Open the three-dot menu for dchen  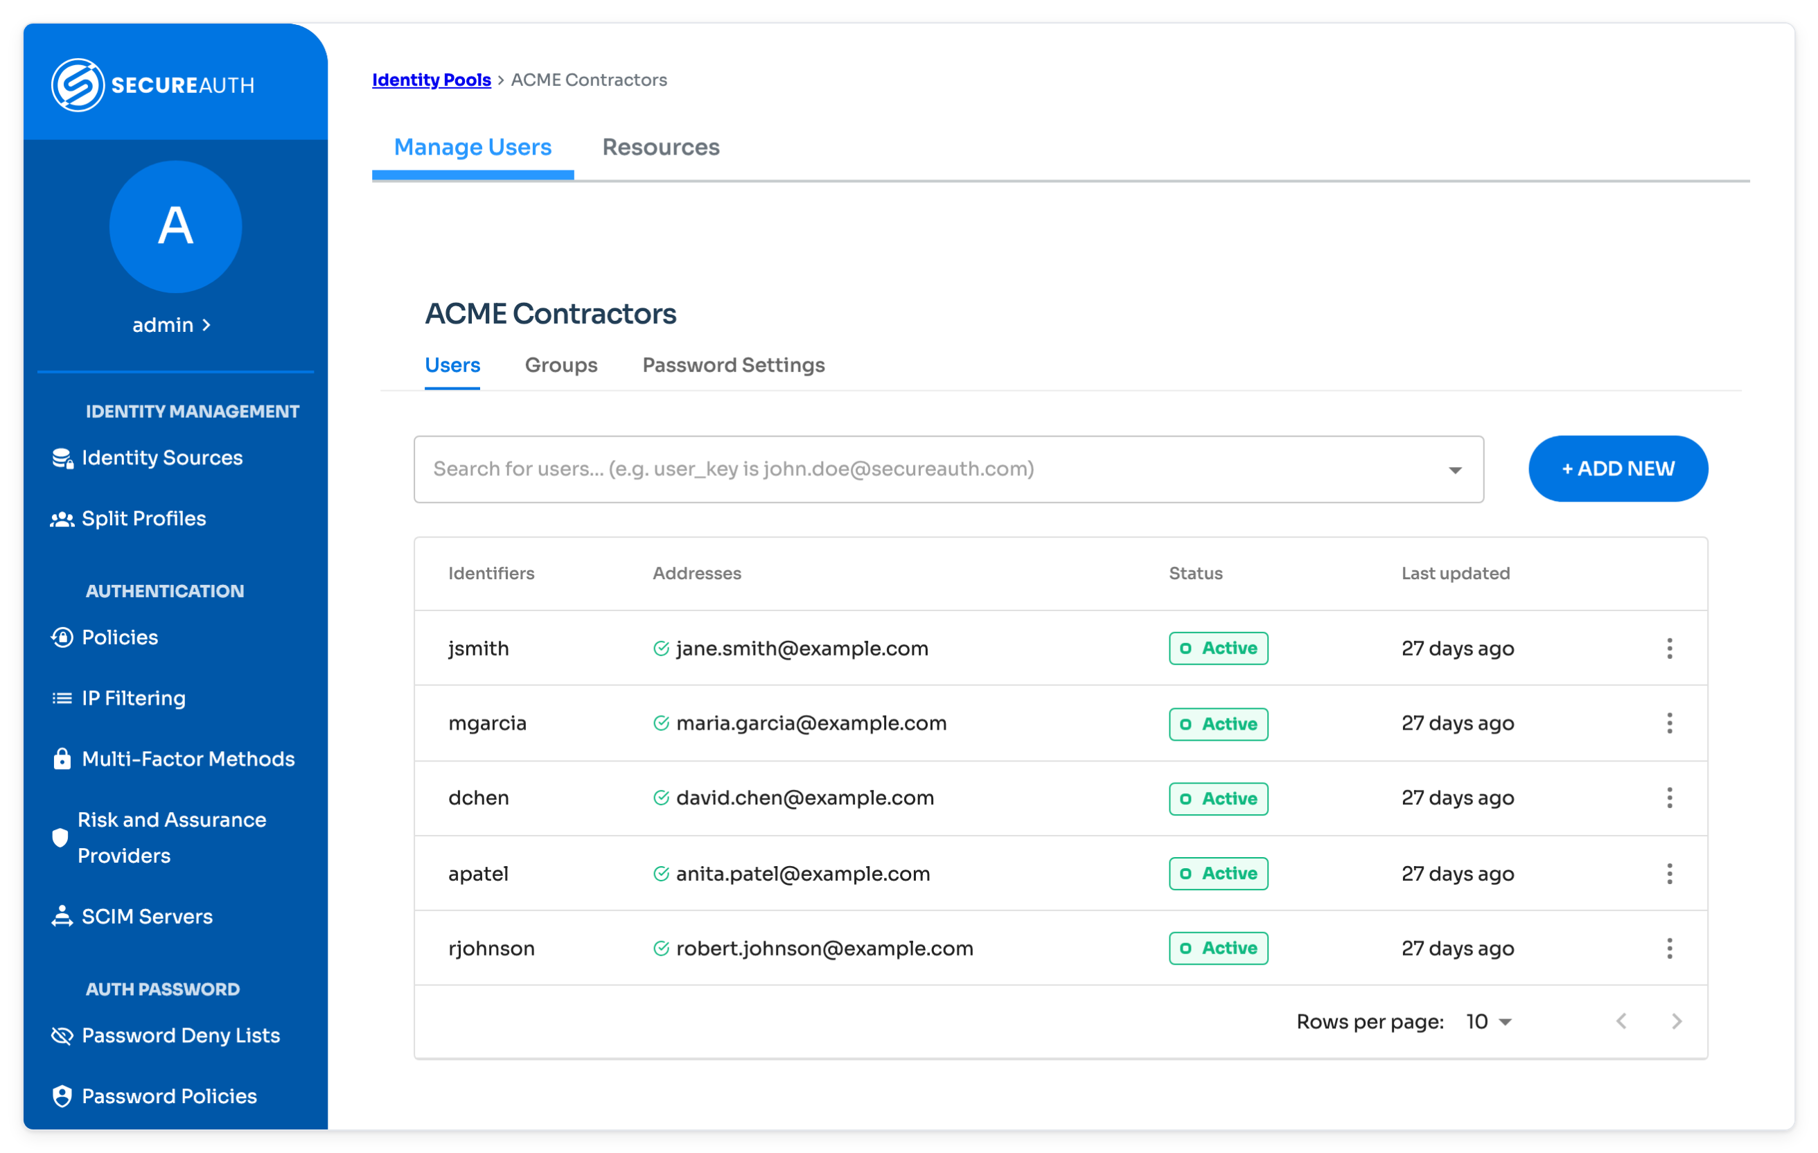1669,798
